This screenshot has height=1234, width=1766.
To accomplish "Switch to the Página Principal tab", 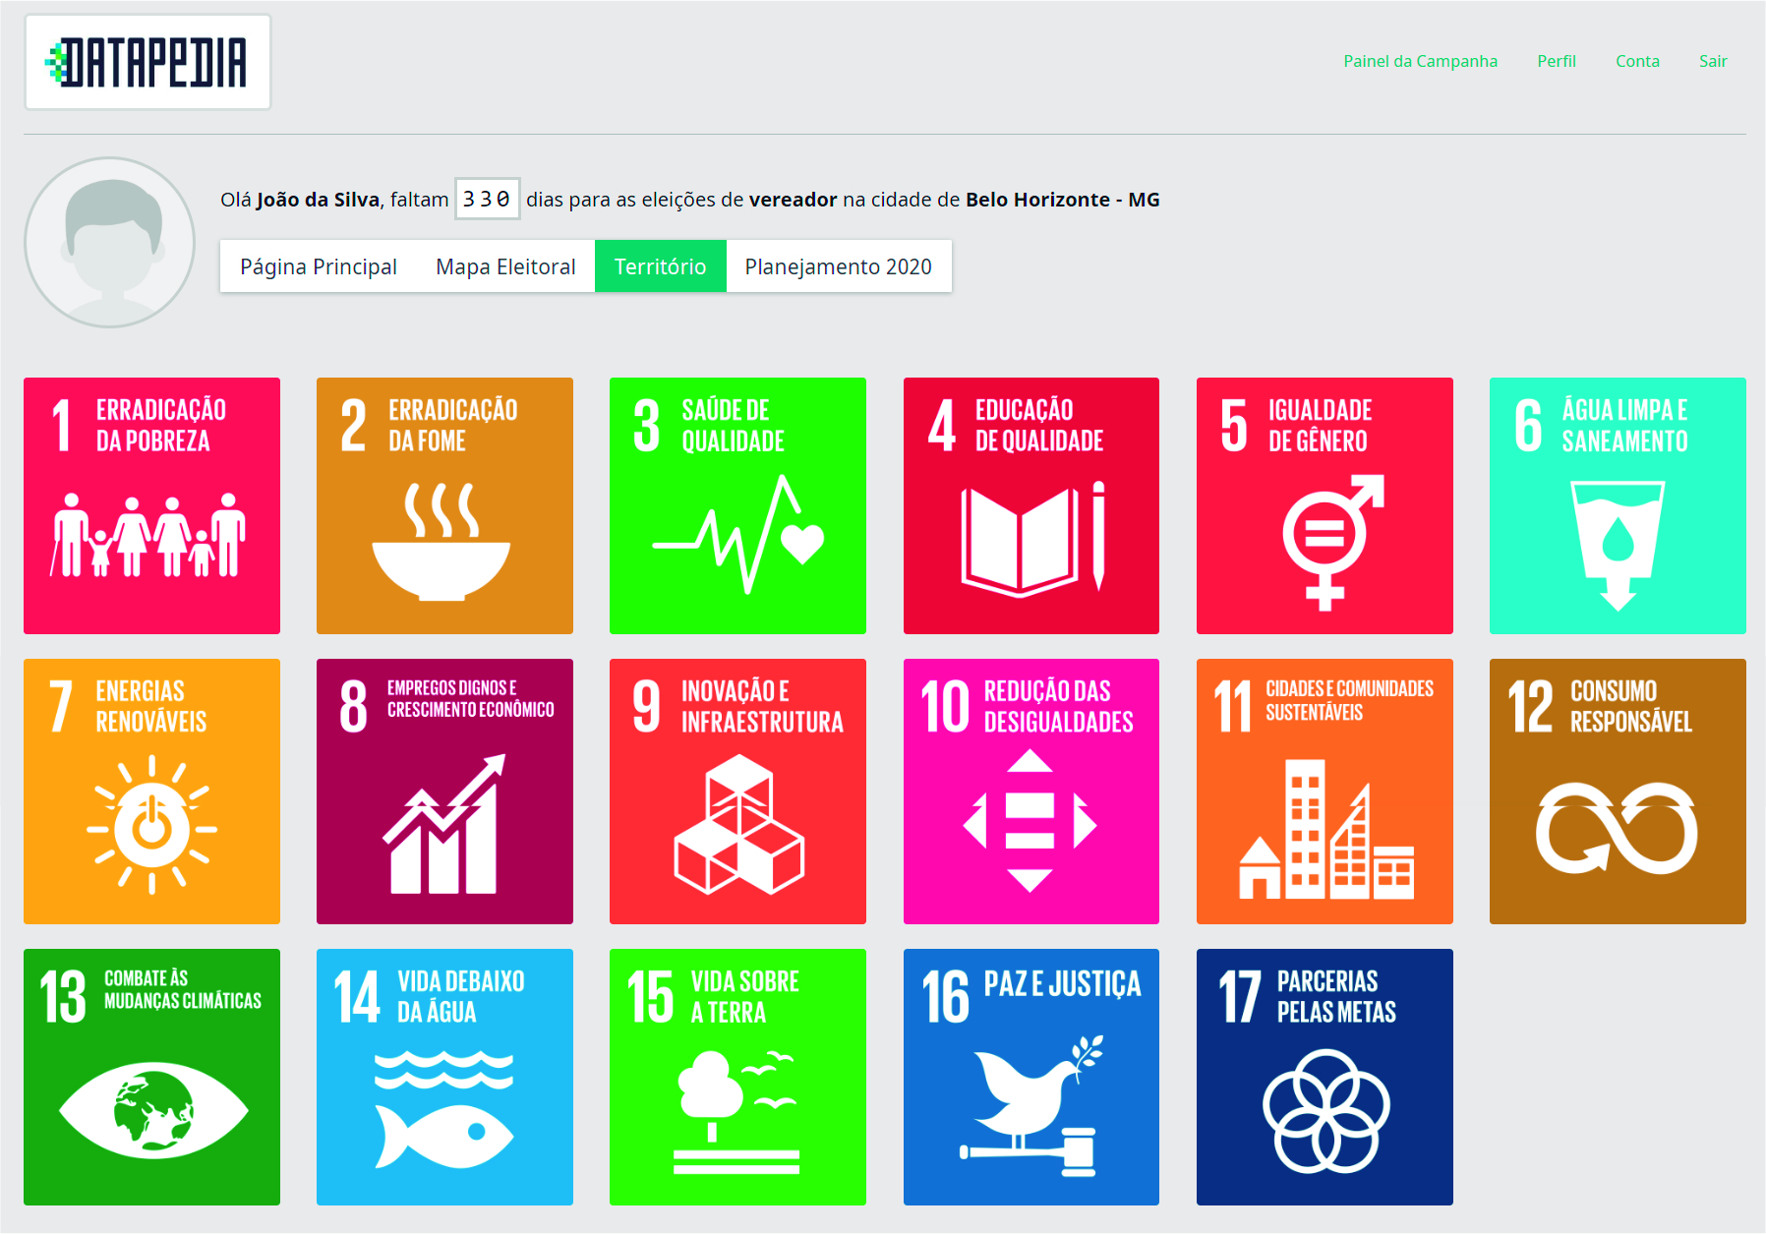I will coord(319,266).
